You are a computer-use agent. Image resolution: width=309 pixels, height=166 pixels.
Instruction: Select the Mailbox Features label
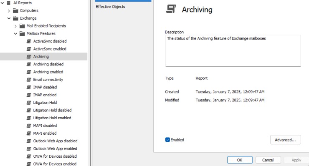coord(41,34)
